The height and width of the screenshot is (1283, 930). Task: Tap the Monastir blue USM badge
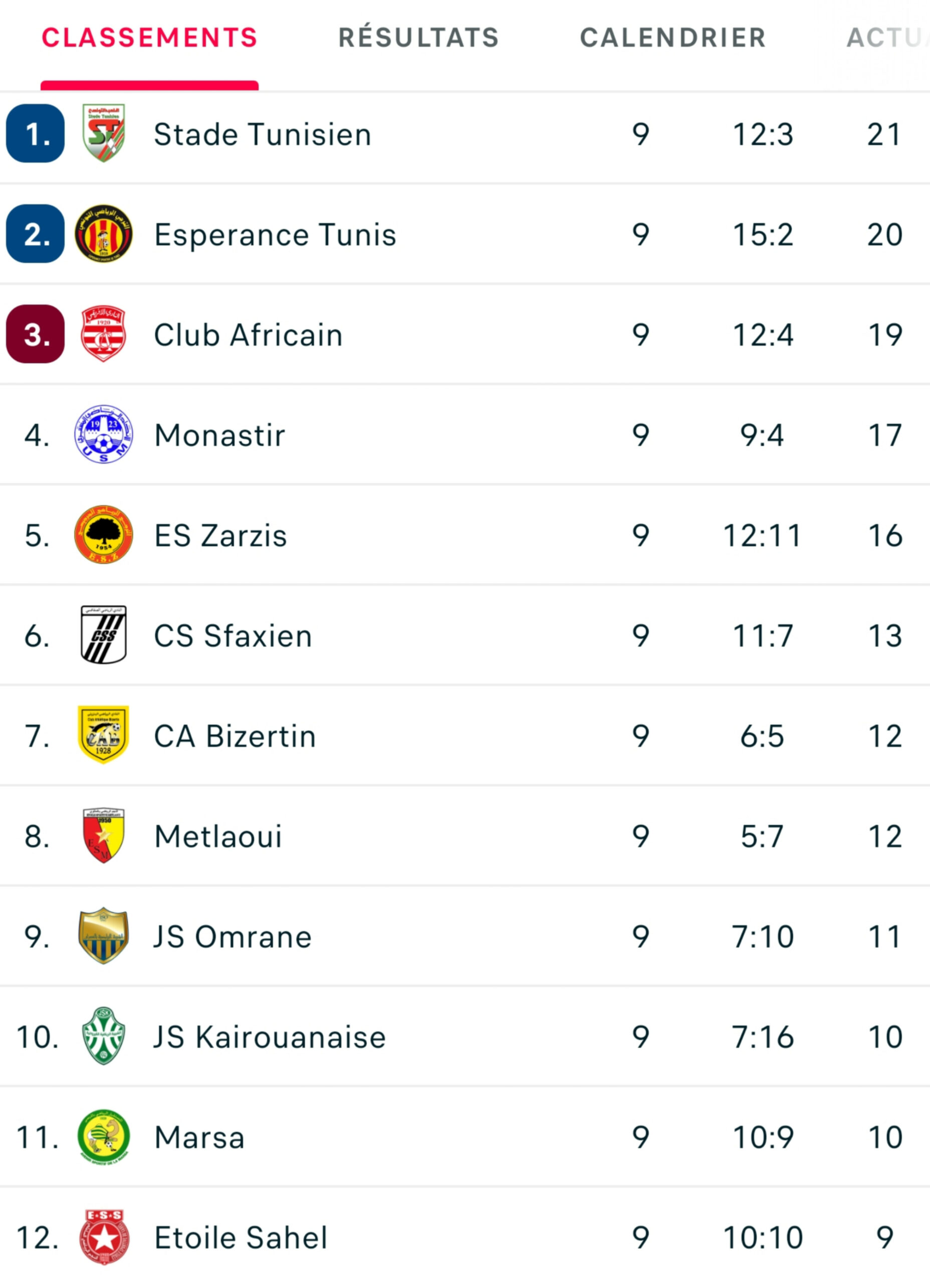[x=104, y=435]
